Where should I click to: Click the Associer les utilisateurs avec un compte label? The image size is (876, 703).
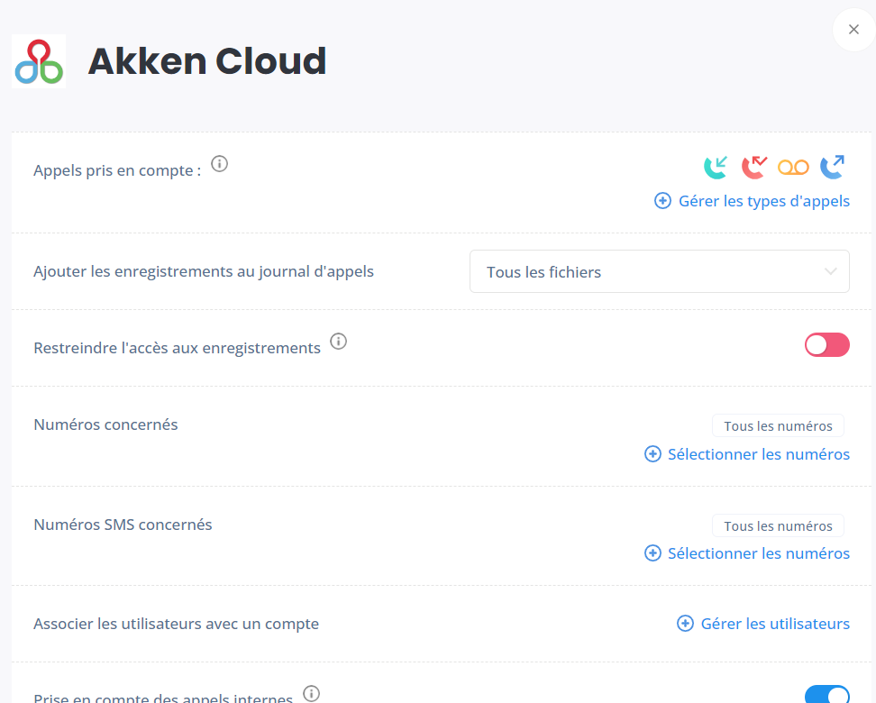[176, 624]
